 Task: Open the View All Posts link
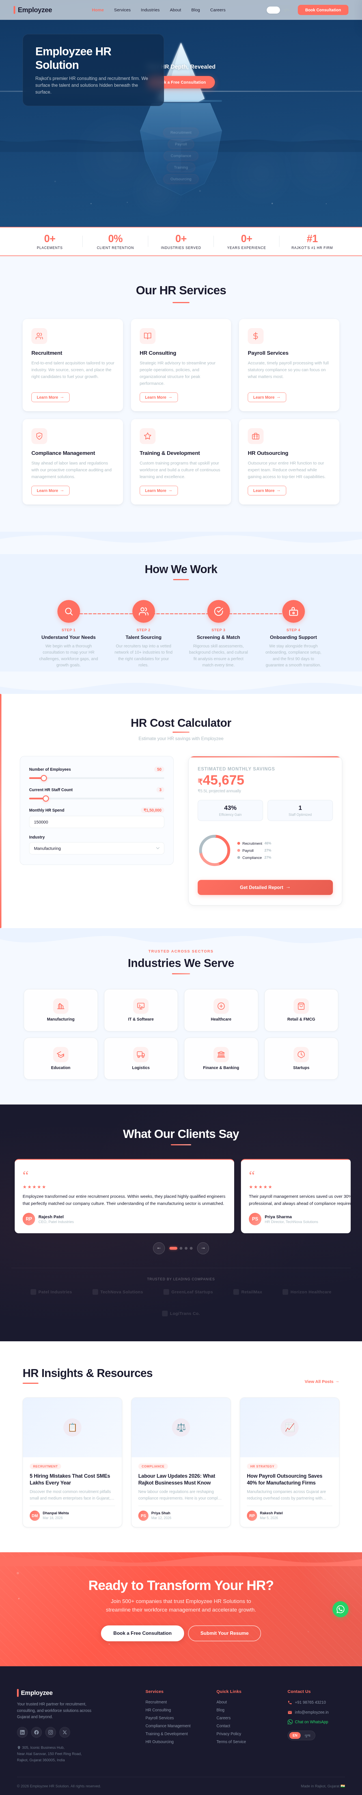click(x=321, y=1381)
